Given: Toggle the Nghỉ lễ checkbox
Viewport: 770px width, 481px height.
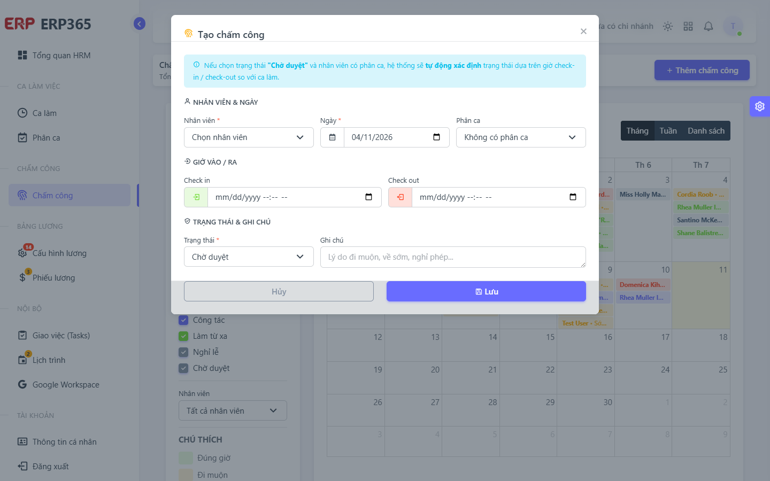Looking at the screenshot, I should (x=183, y=352).
